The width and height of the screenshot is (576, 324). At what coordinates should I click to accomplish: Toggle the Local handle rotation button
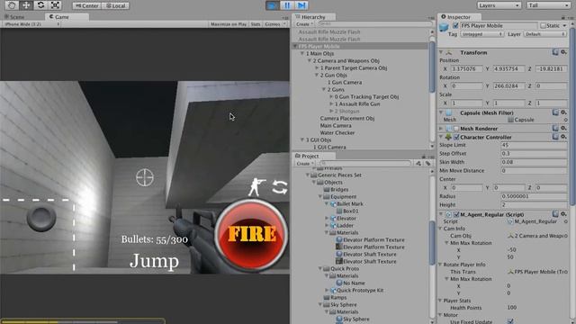pos(115,5)
